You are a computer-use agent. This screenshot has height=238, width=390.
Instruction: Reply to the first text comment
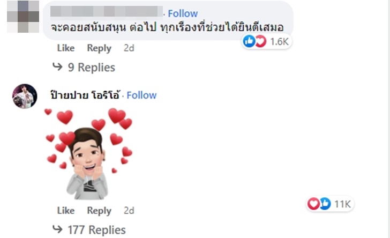pos(99,48)
